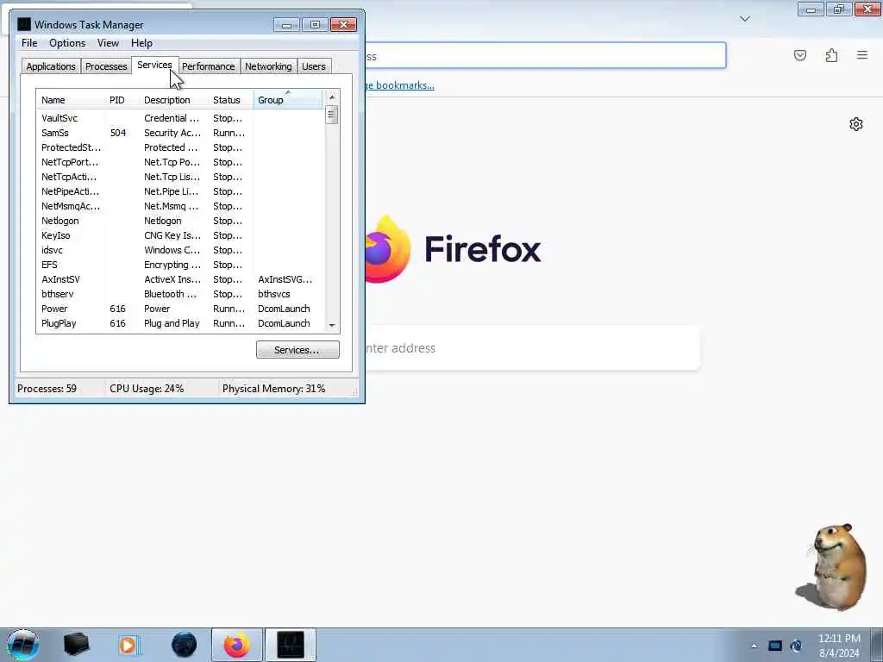Image resolution: width=883 pixels, height=662 pixels.
Task: Show hidden system tray icons
Action: (x=754, y=646)
